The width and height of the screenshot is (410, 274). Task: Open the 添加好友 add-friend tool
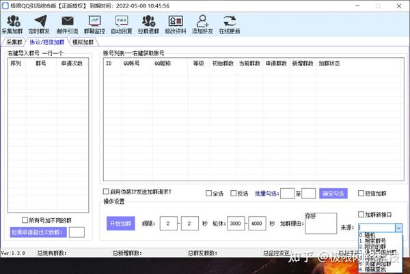pyautogui.click(x=203, y=25)
